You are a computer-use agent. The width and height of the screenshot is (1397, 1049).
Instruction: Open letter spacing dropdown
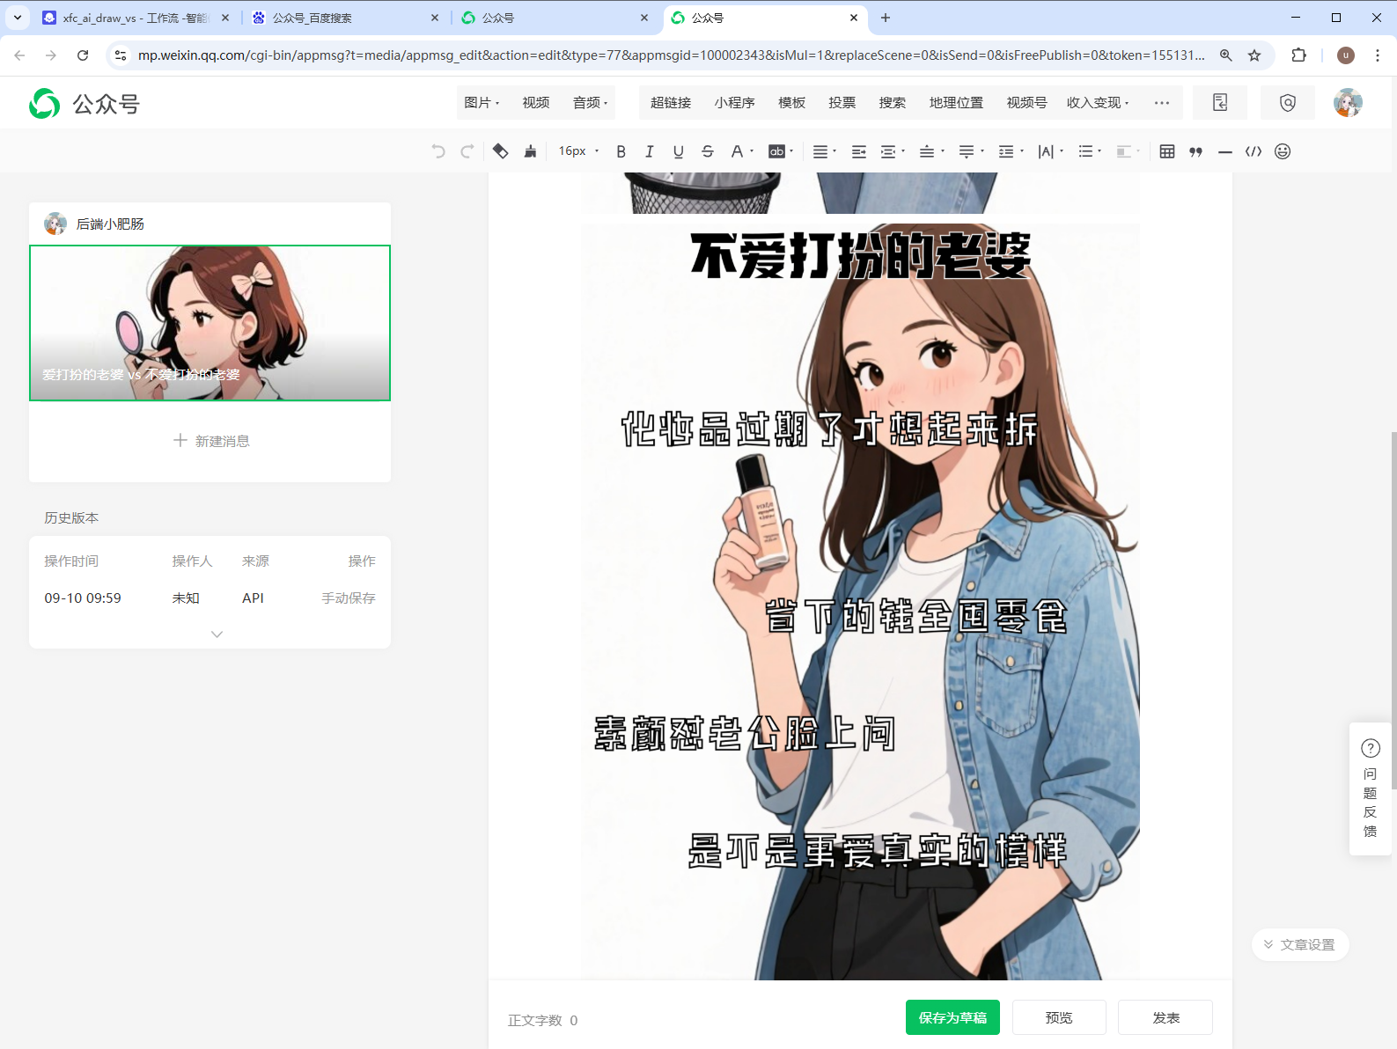point(1051,151)
